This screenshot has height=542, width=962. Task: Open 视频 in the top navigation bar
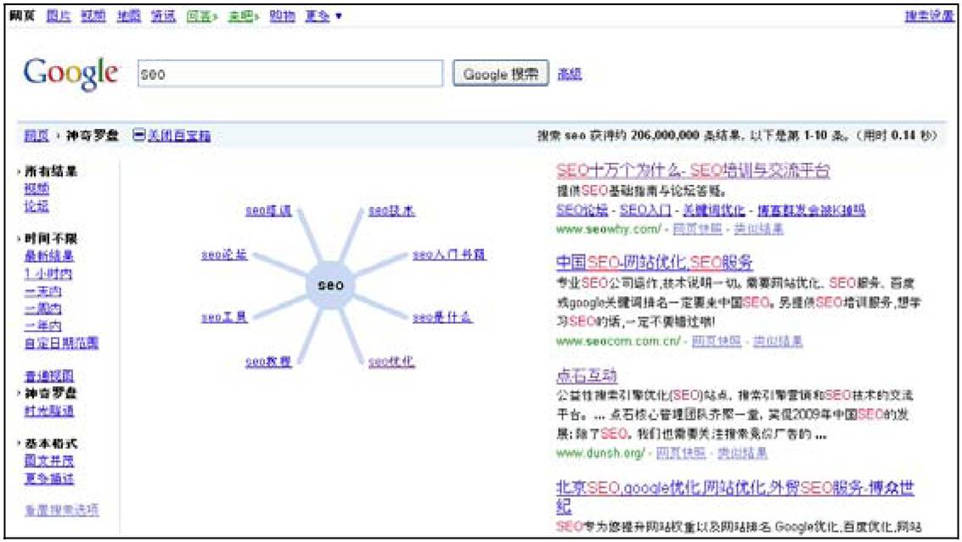pyautogui.click(x=93, y=16)
